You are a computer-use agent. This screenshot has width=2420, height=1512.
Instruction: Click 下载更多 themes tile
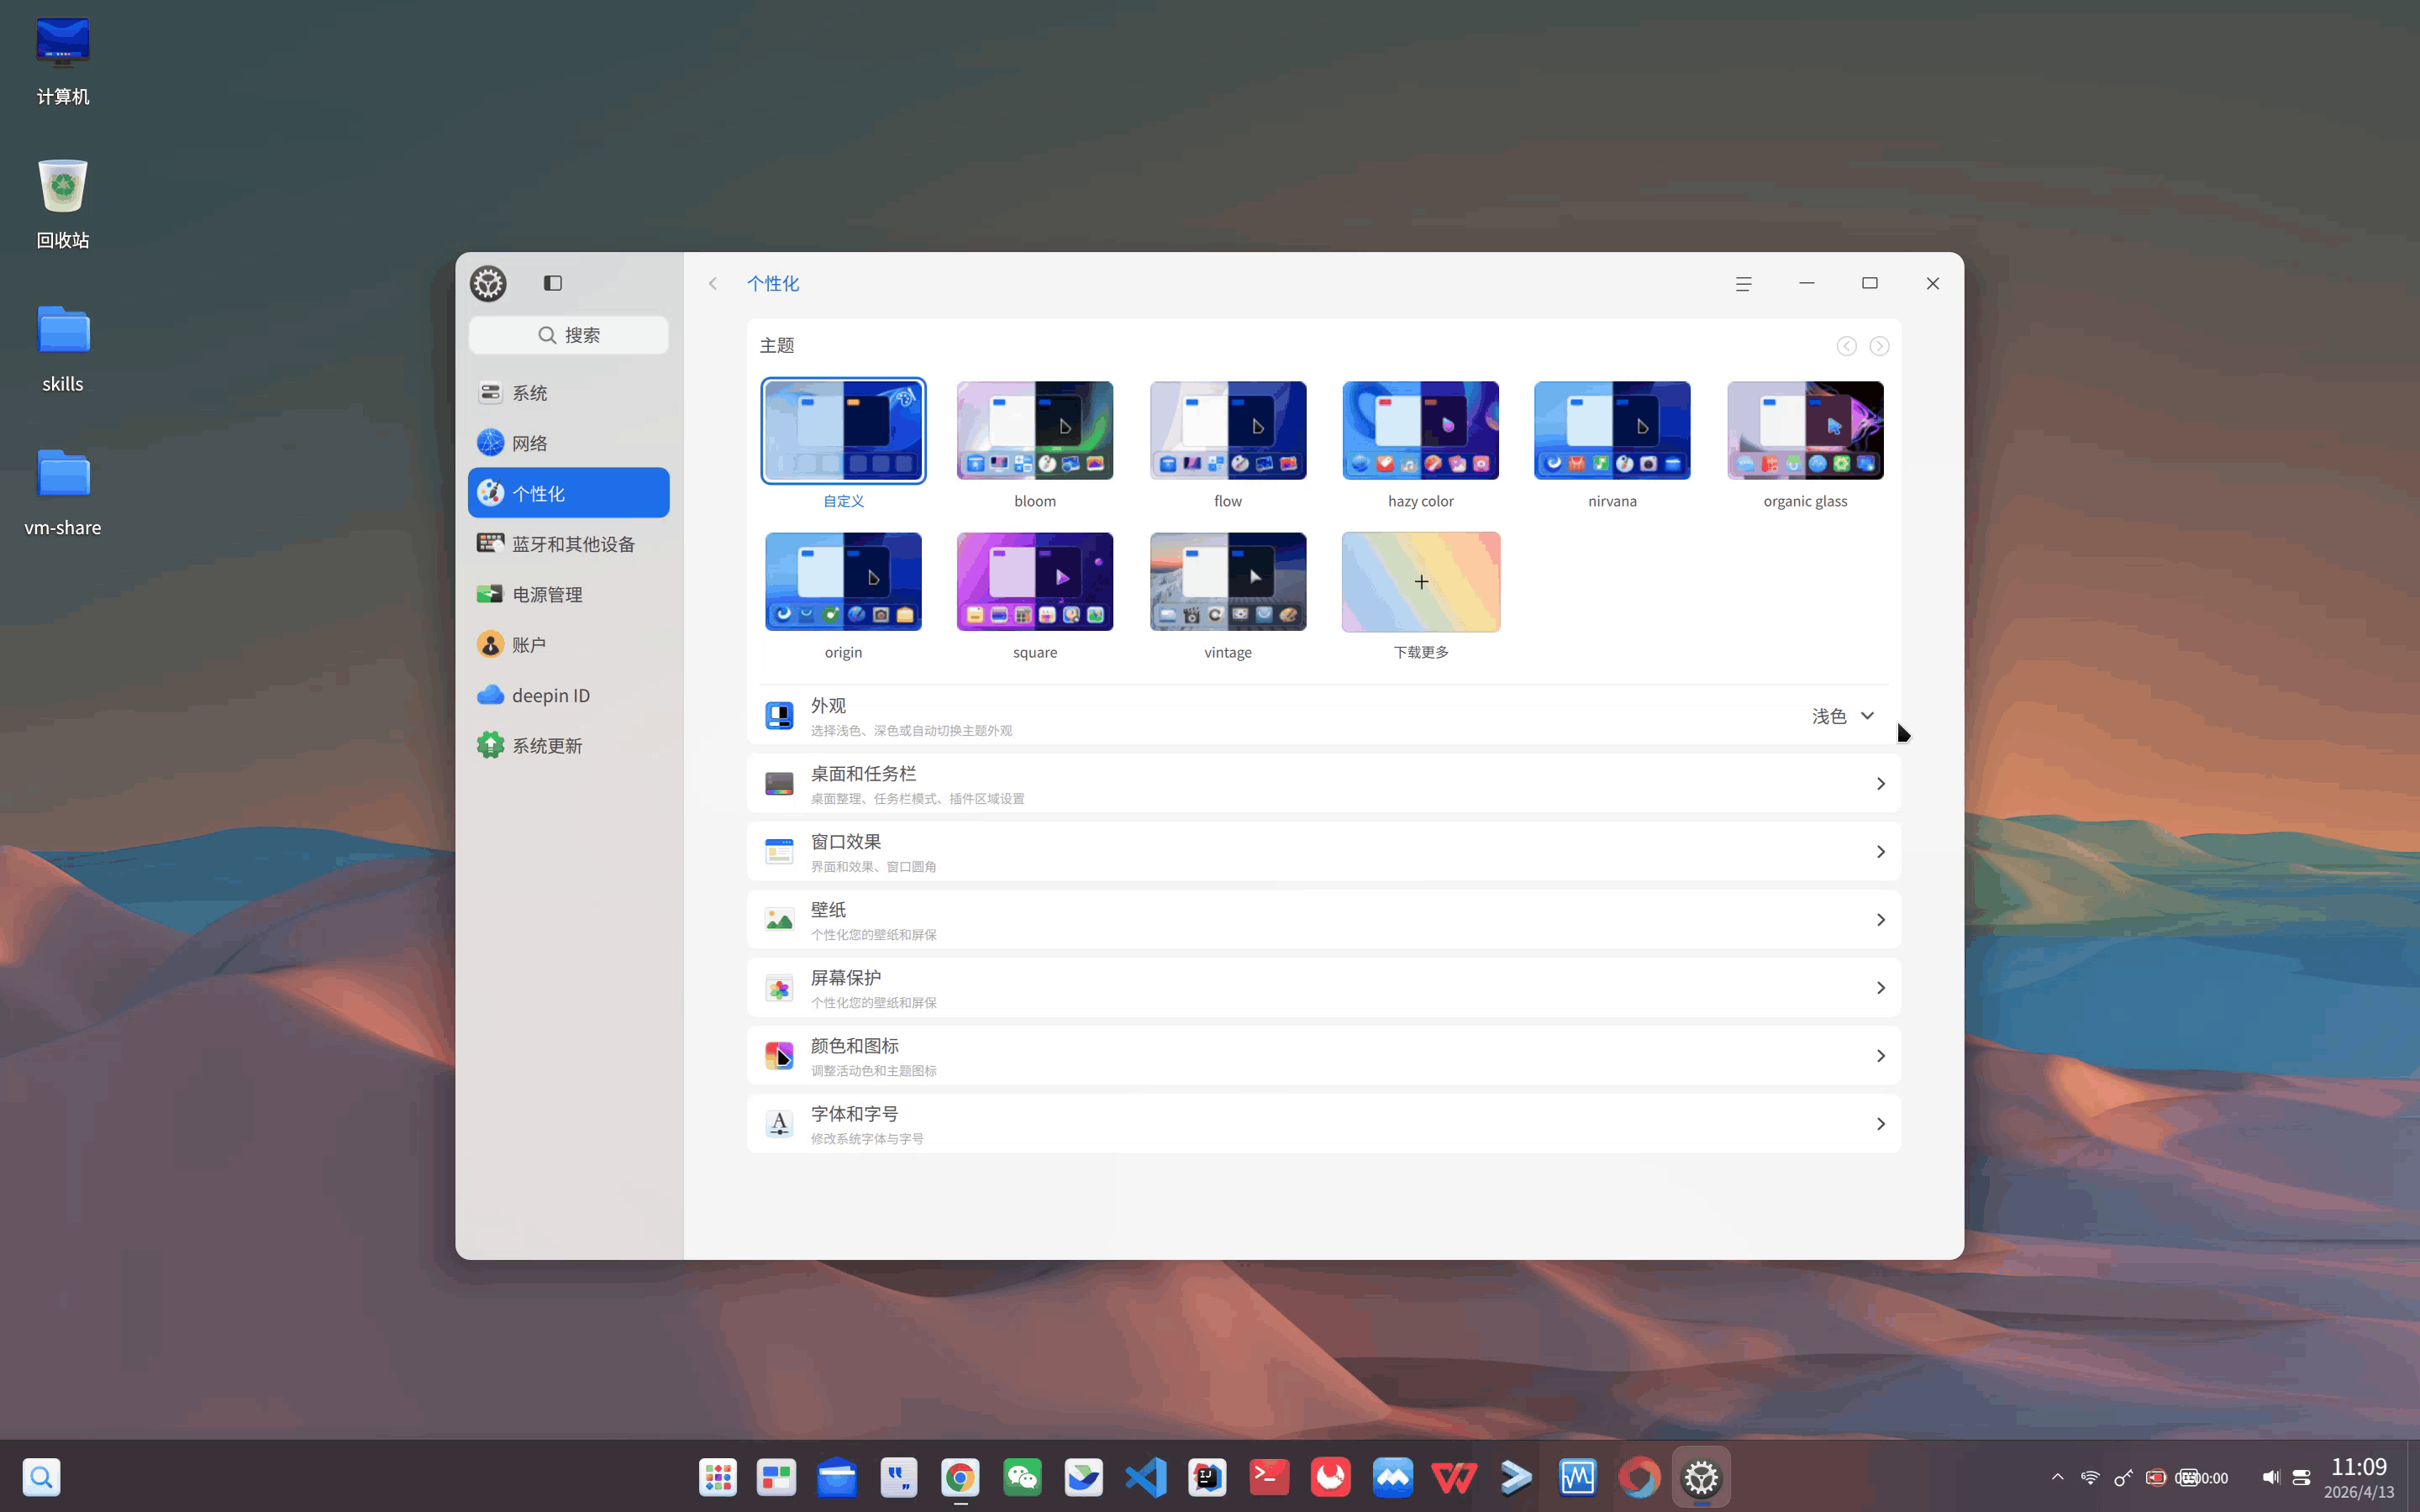(x=1420, y=582)
